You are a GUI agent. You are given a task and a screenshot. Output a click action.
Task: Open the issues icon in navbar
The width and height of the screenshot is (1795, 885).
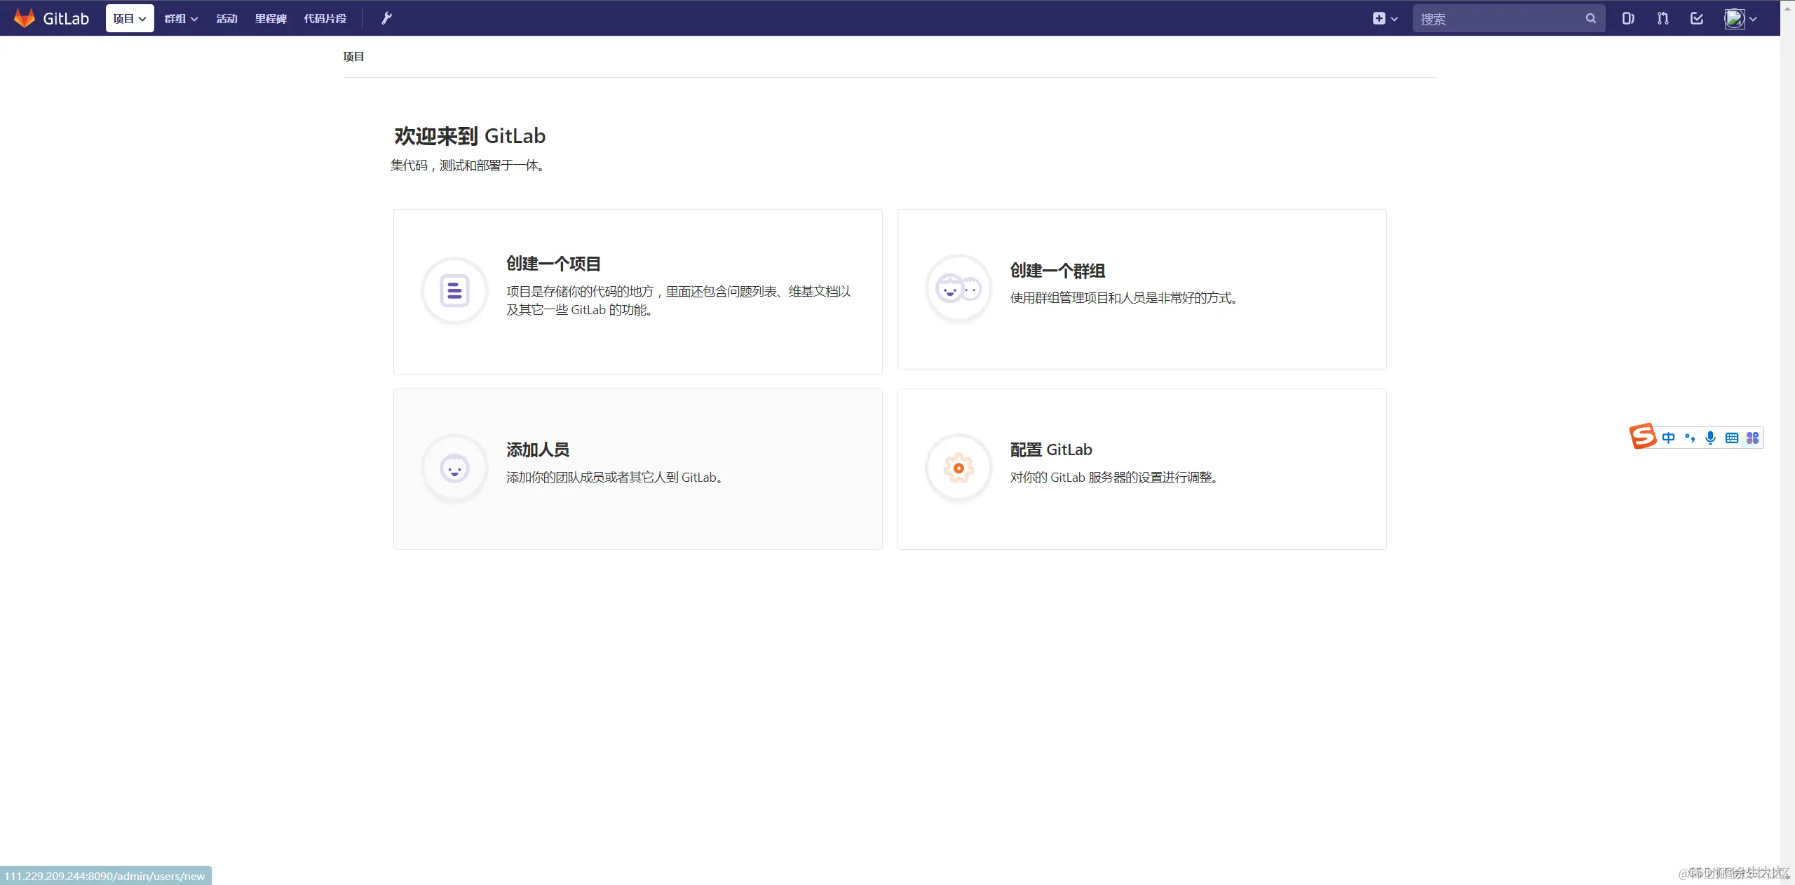tap(1627, 18)
